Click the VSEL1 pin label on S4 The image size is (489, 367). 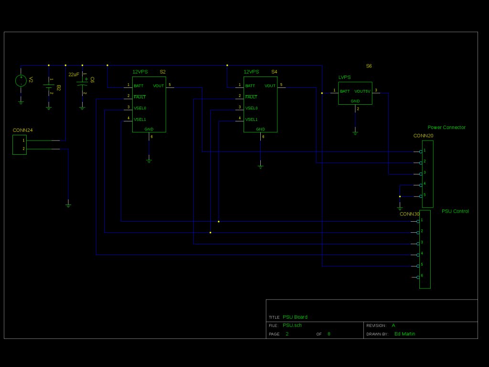click(251, 119)
